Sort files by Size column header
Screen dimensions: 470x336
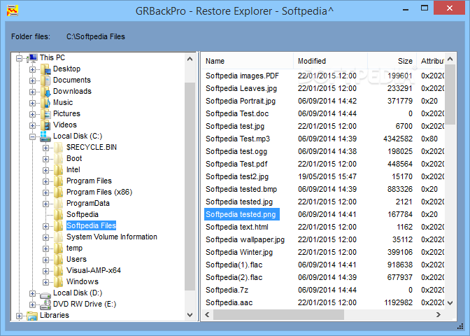tap(392, 61)
